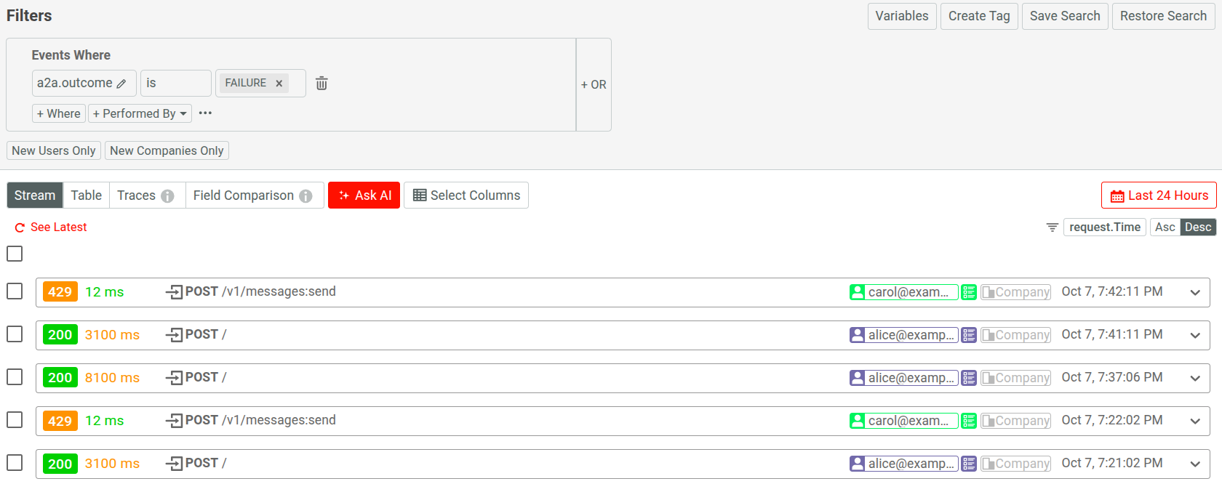Viewport: 1222px width, 492px height.
Task: Click the sort filter lines icon
Action: 1052,227
